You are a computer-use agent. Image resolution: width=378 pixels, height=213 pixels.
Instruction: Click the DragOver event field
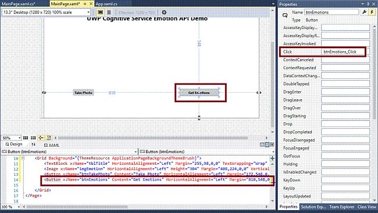point(345,108)
